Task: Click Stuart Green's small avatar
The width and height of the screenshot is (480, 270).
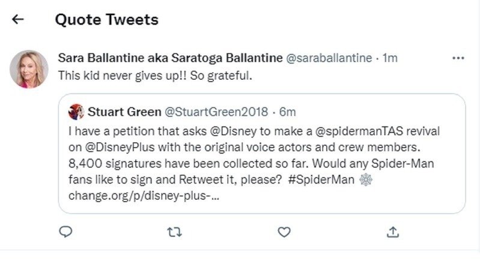Action: 76,112
